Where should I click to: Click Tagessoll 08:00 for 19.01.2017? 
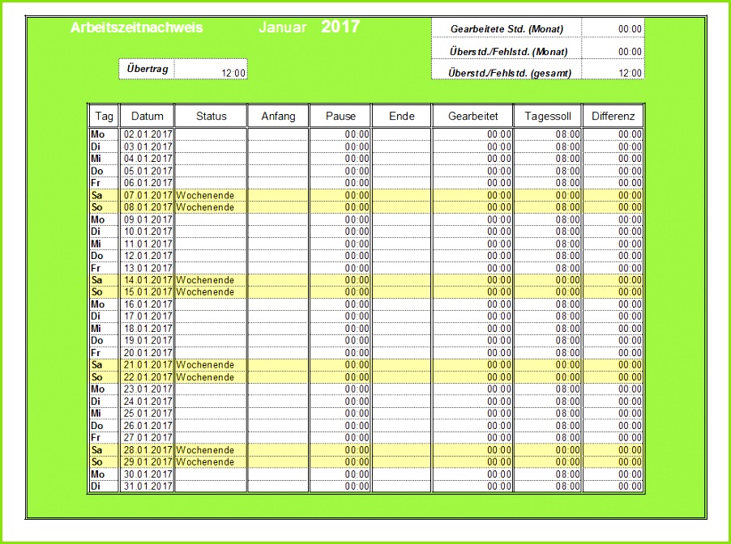coord(548,341)
